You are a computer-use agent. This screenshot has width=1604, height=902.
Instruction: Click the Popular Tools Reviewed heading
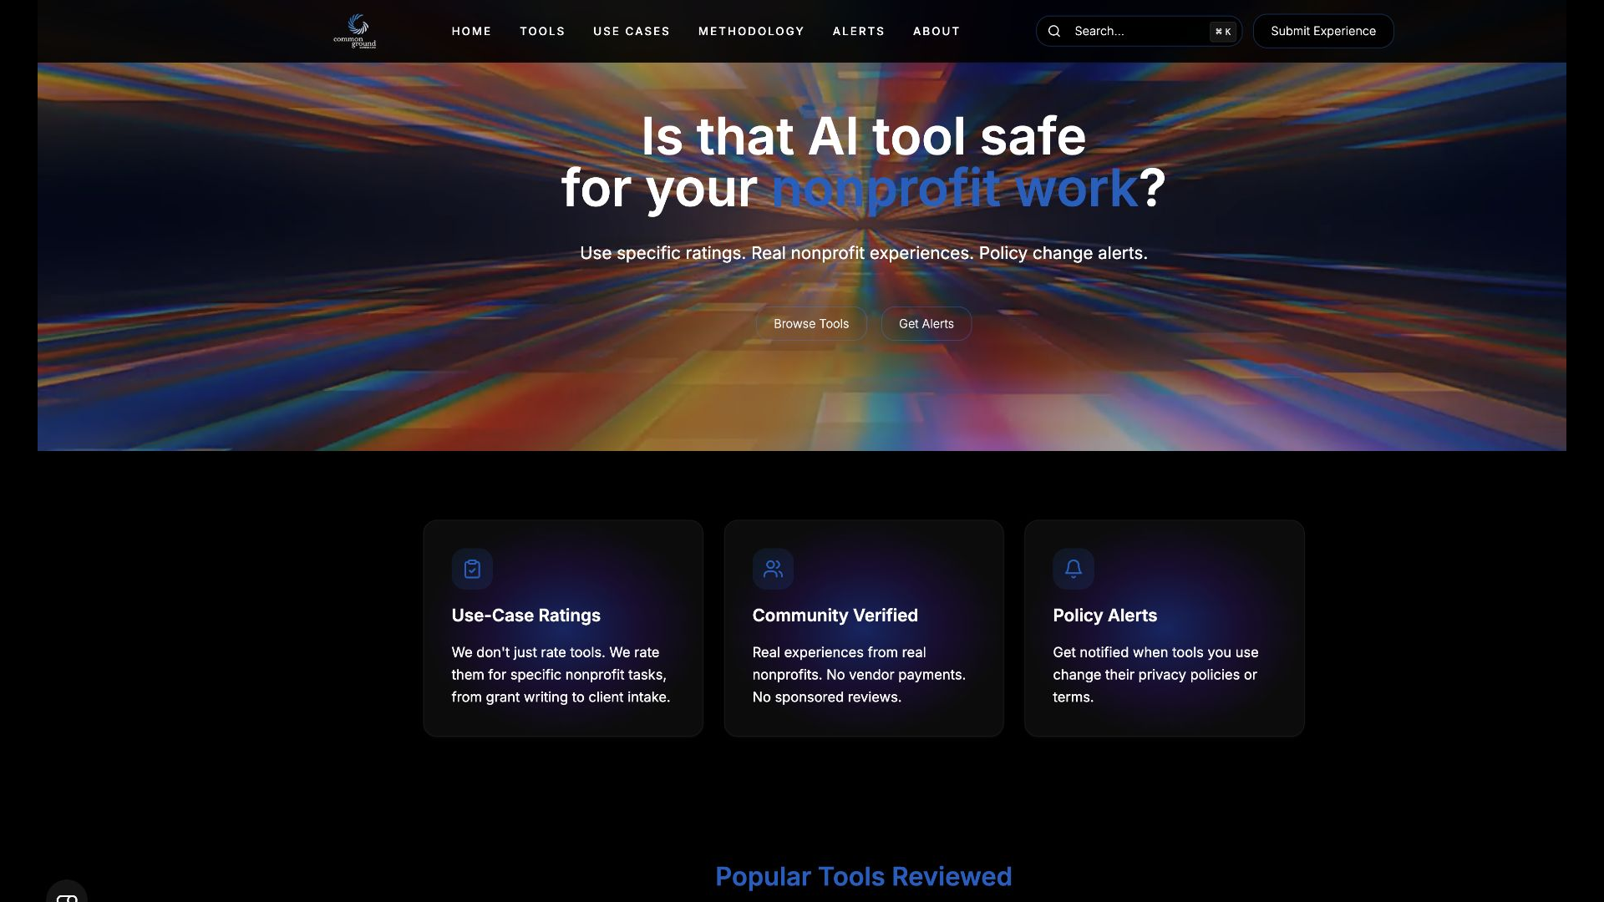pos(864,876)
